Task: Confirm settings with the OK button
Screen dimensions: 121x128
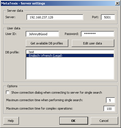Action: pos(74,121)
